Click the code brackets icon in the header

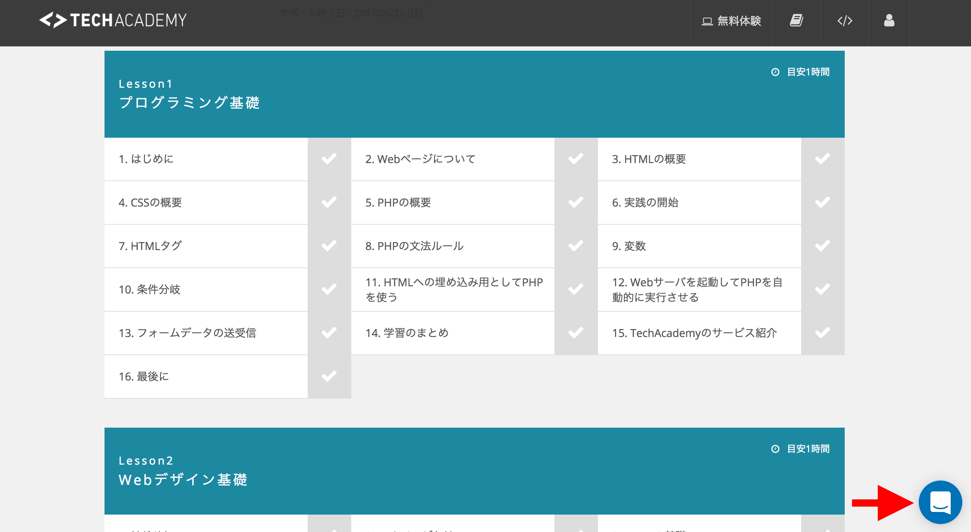[845, 20]
